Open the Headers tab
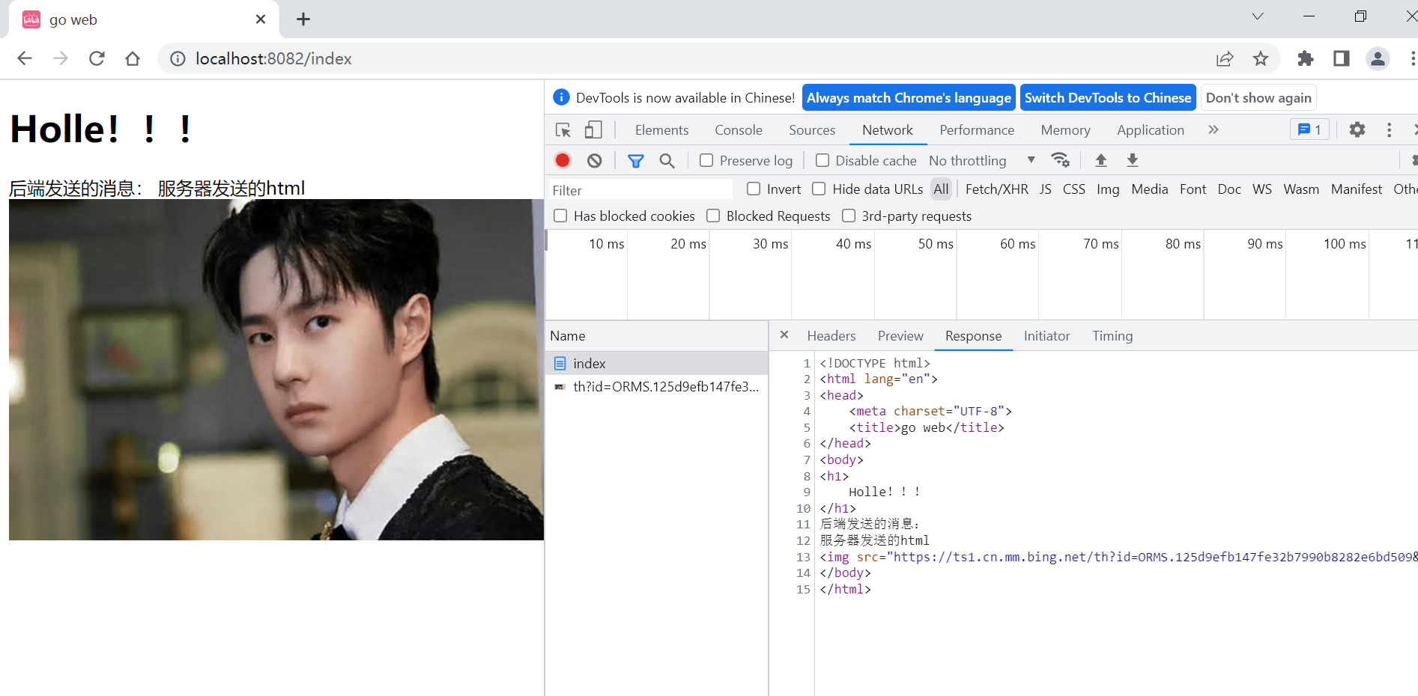 click(831, 336)
